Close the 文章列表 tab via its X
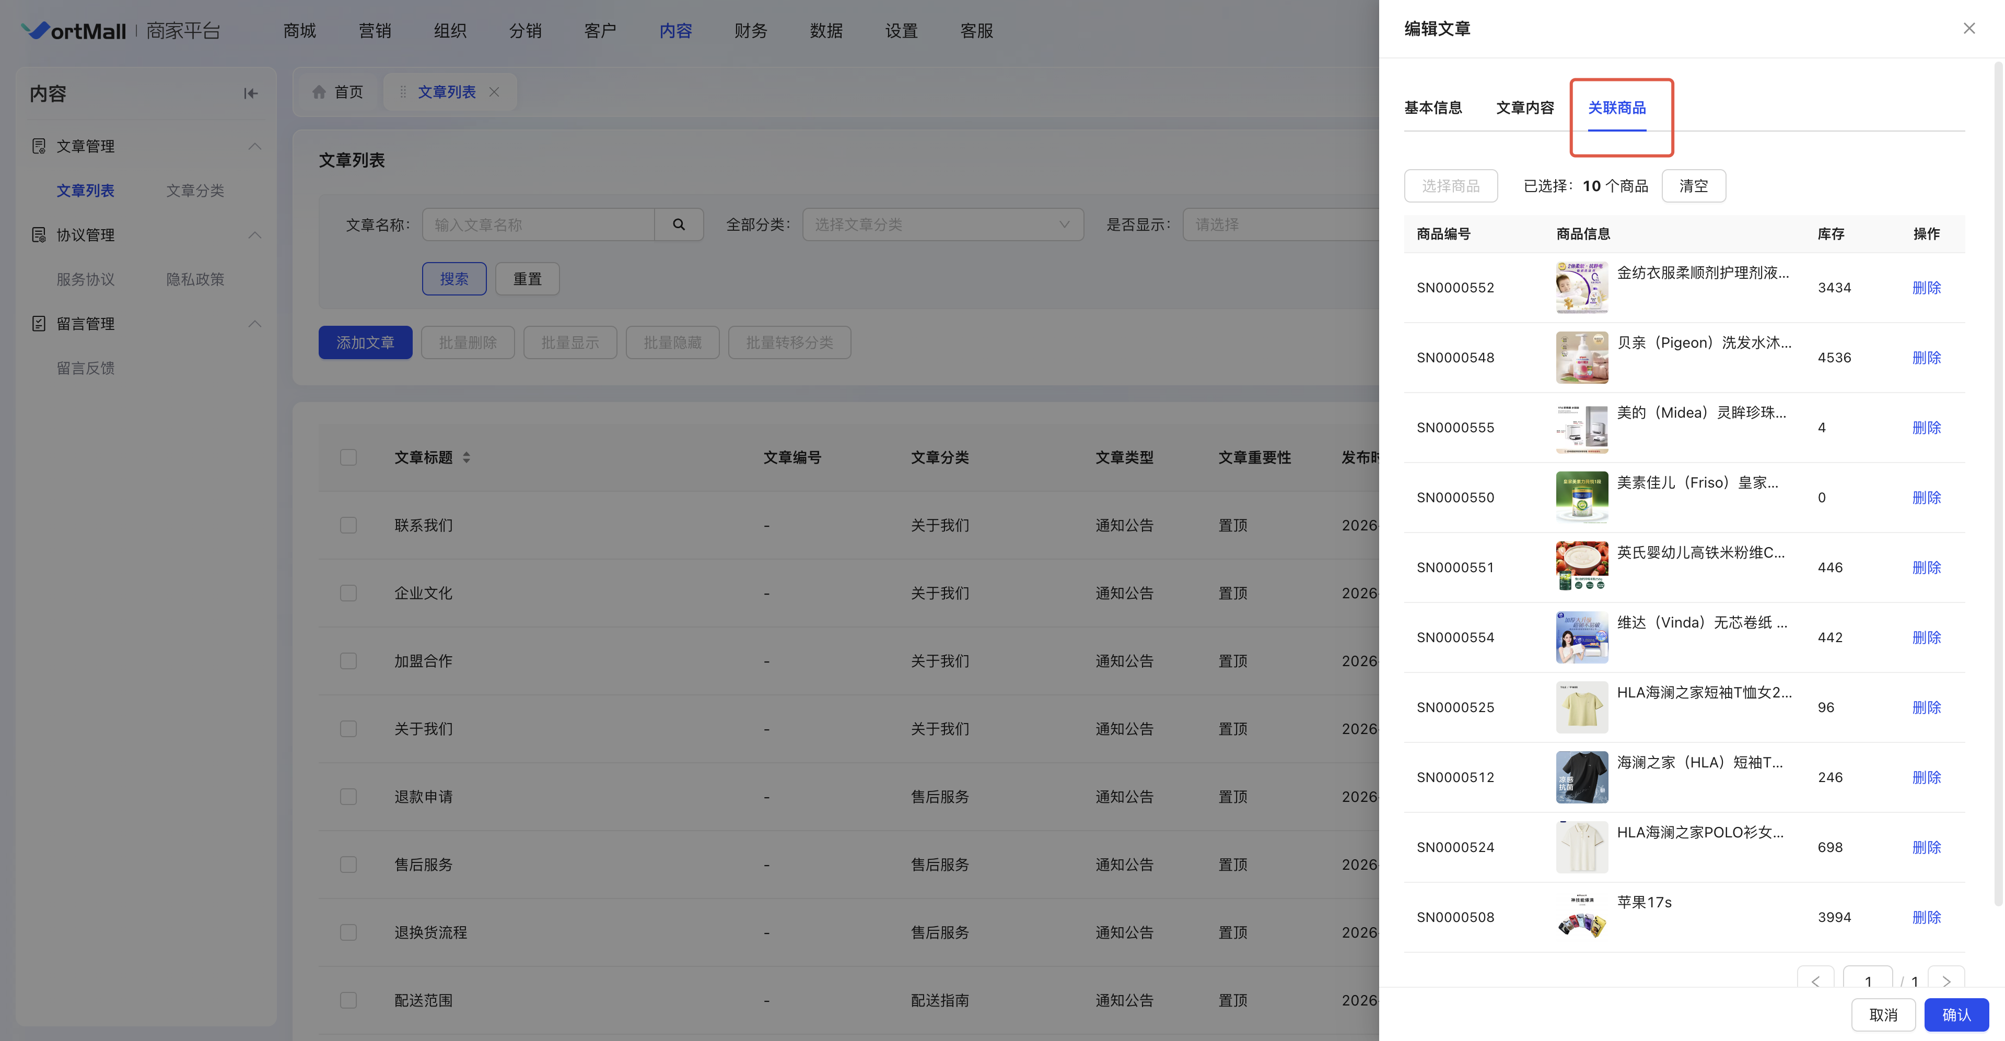 pos(494,92)
